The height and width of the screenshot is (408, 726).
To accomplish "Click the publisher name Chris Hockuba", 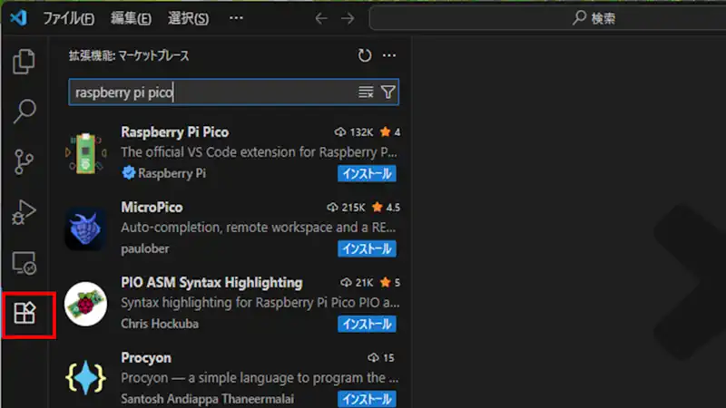I will 160,324.
